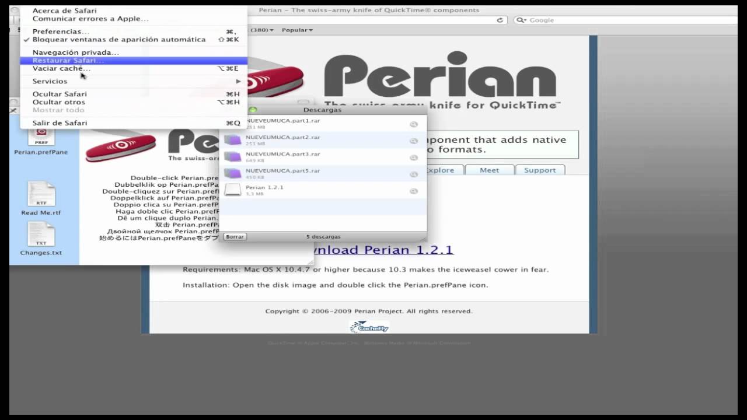Click the Download Perian 1.2.1 link

coord(382,250)
